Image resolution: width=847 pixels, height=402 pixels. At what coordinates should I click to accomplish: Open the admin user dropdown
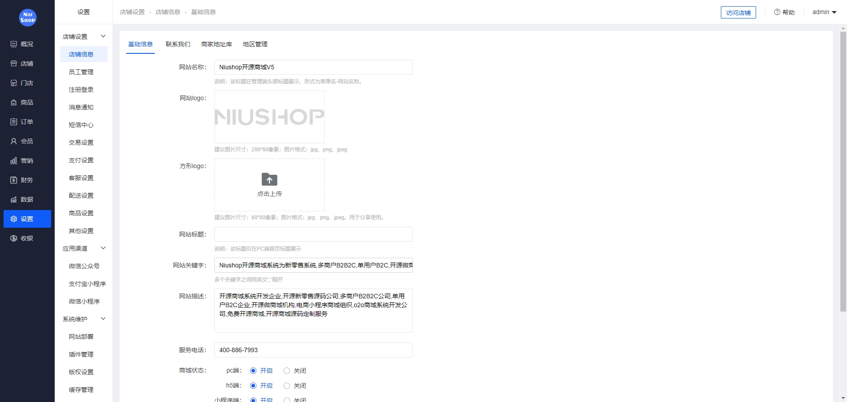(x=825, y=12)
